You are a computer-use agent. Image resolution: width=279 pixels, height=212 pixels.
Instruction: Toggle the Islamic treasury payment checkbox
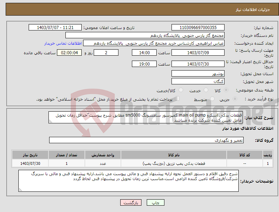pos(177,99)
